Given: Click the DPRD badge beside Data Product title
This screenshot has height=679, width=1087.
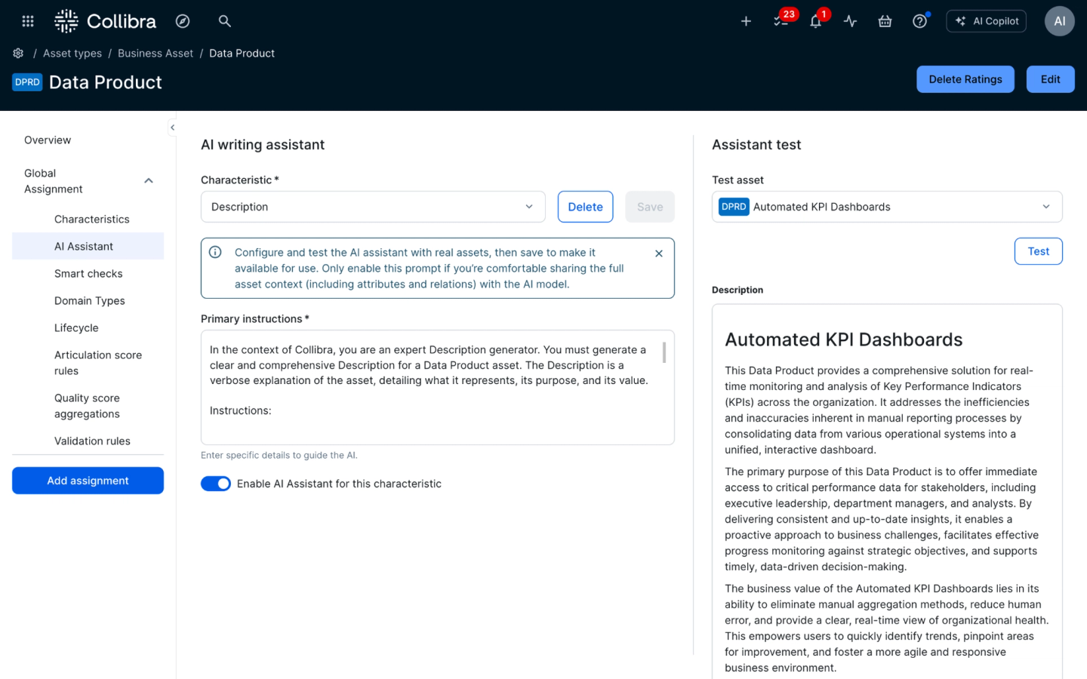Looking at the screenshot, I should pos(27,82).
